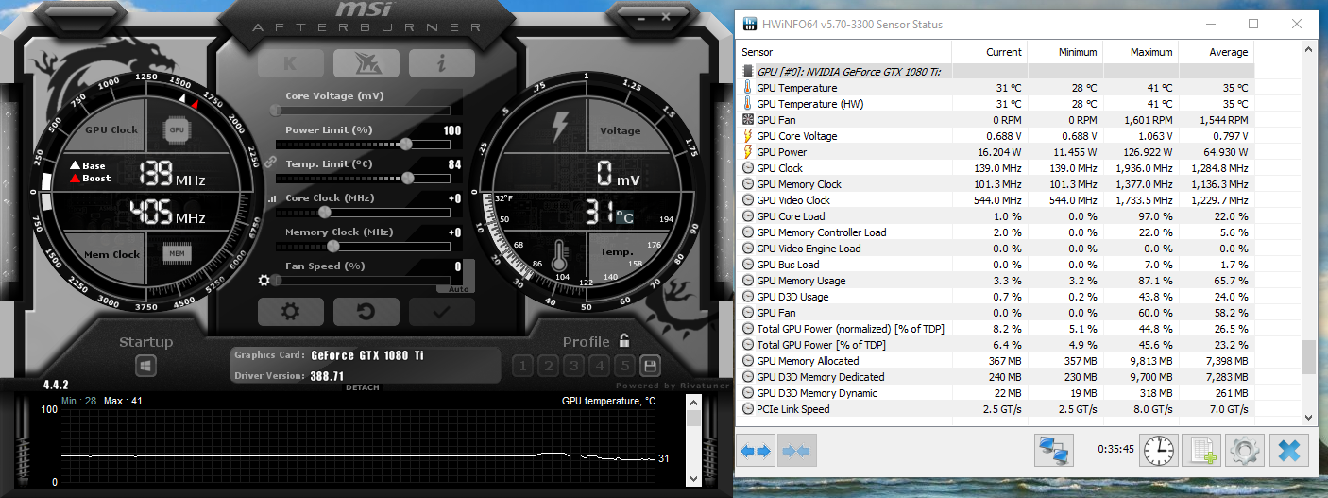Click the Sensor column header in HWiNFO
The width and height of the screenshot is (1328, 498).
[x=844, y=52]
